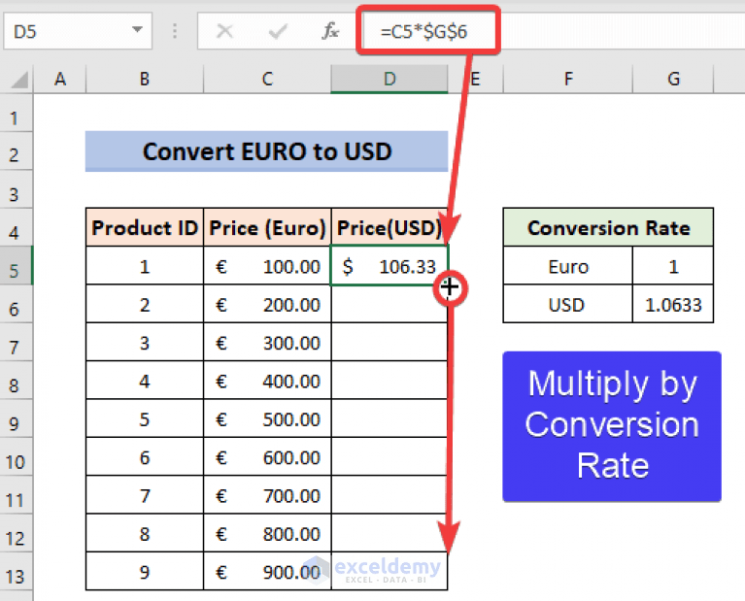Select column C header
The width and height of the screenshot is (745, 601).
click(x=267, y=79)
